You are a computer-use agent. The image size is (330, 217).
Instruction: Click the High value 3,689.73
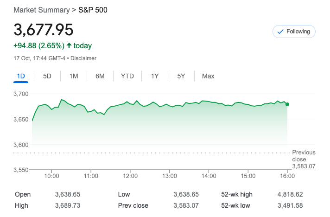(x=69, y=205)
